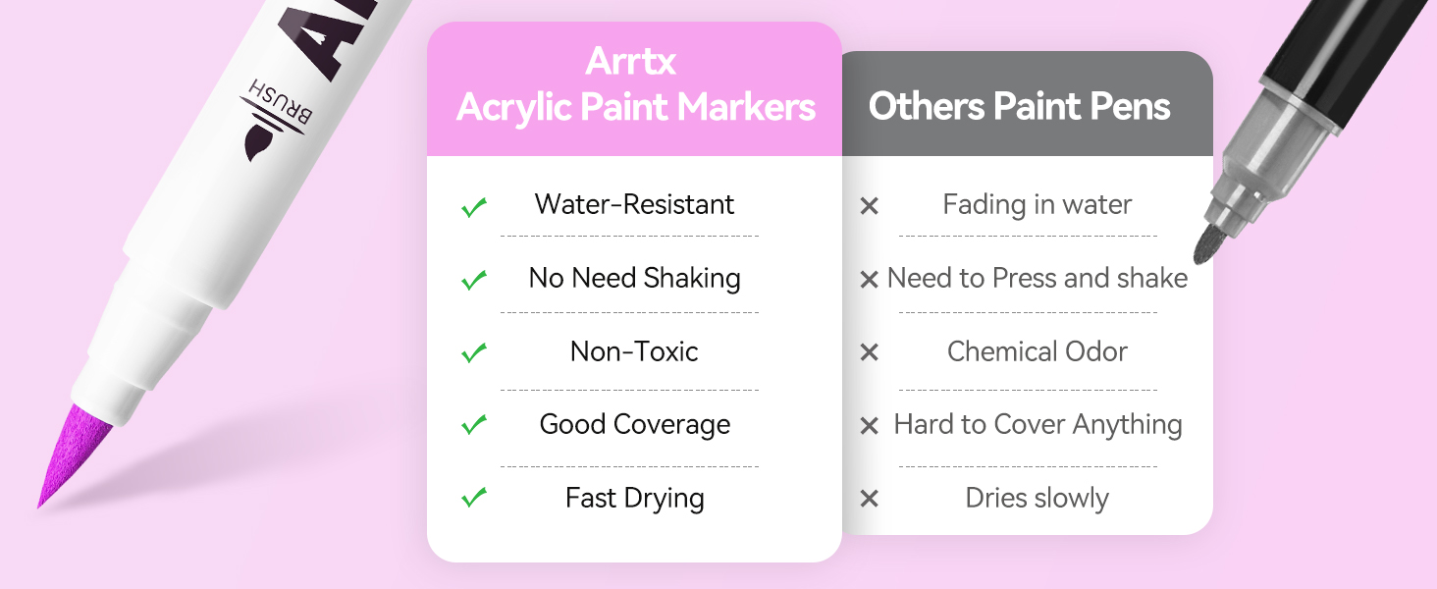Click the X mark next to Chemical Odor

(869, 352)
